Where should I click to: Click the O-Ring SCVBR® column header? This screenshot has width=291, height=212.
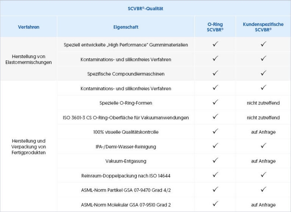point(215,27)
